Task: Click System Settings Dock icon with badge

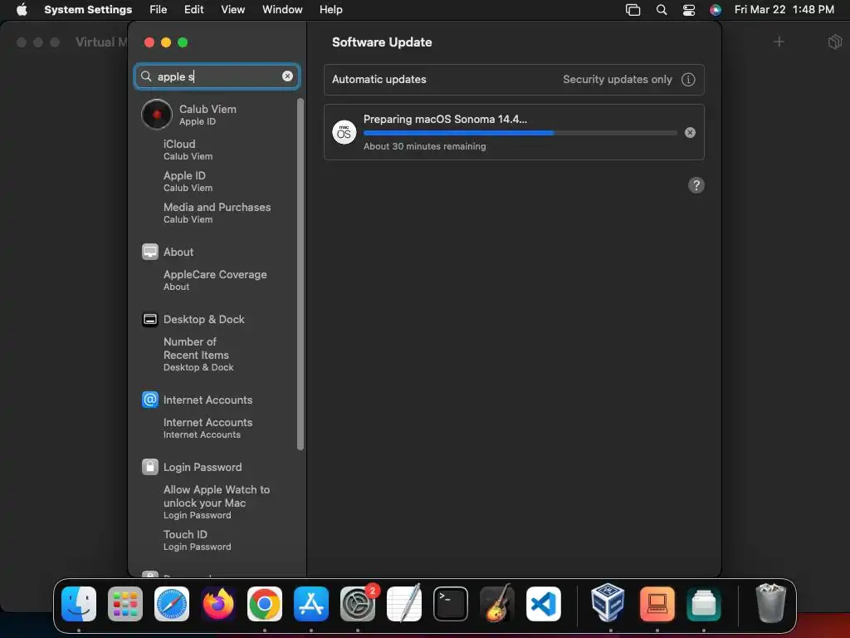Action: [358, 604]
